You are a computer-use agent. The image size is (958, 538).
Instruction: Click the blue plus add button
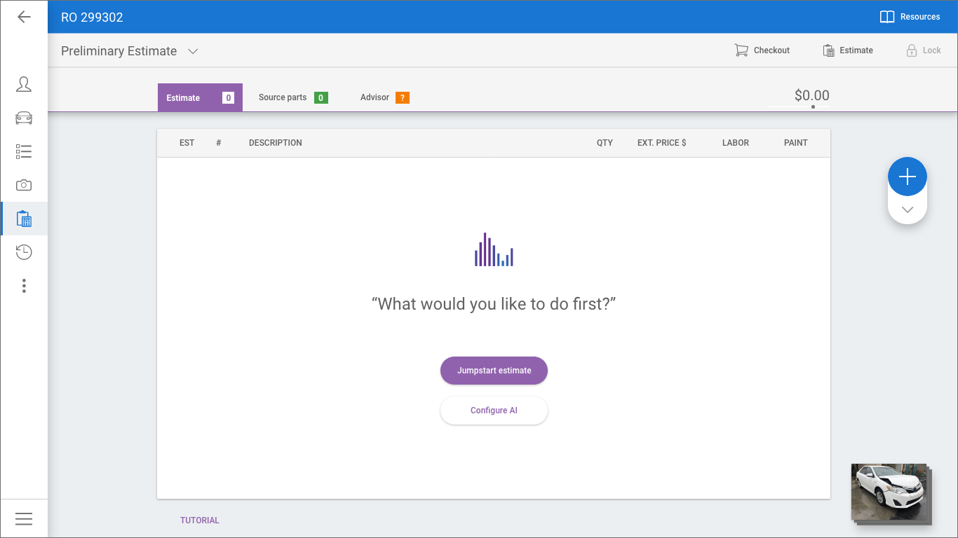click(907, 177)
